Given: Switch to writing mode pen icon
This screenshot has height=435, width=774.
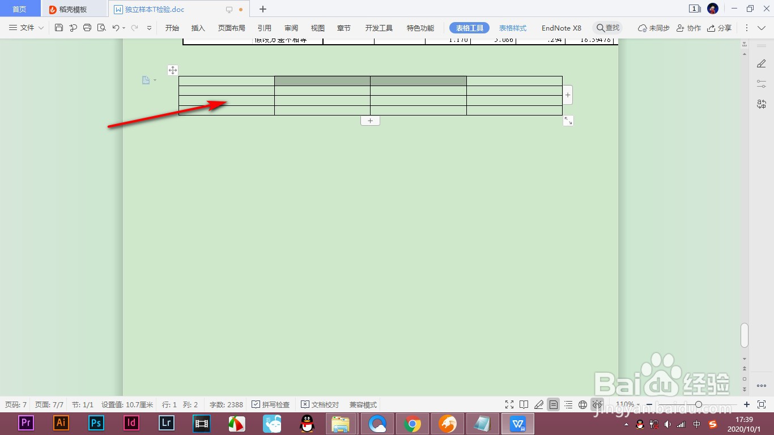Looking at the screenshot, I should (x=539, y=404).
